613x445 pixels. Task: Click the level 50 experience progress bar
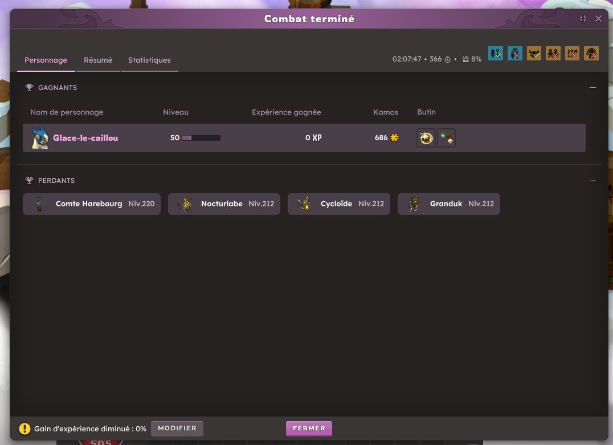click(x=201, y=138)
